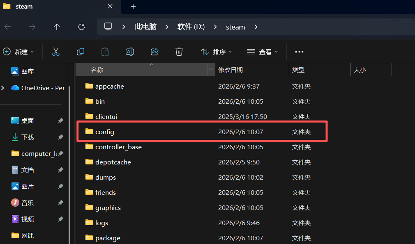Select the graphics folder
The height and width of the screenshot is (244, 415).
103,208
